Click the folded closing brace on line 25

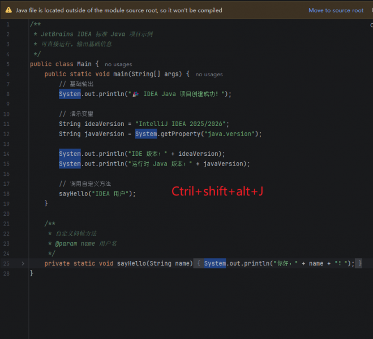coord(359,263)
